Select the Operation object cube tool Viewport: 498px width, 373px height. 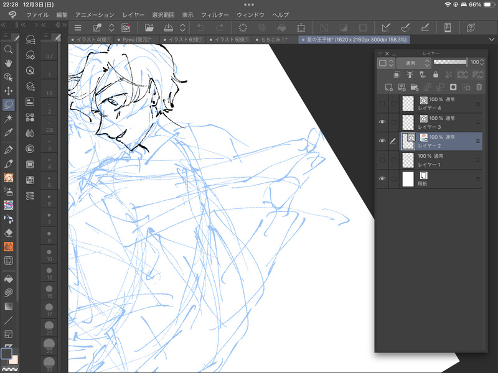point(9,77)
